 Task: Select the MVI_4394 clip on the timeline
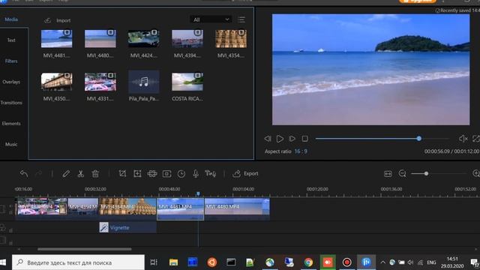coord(83,209)
